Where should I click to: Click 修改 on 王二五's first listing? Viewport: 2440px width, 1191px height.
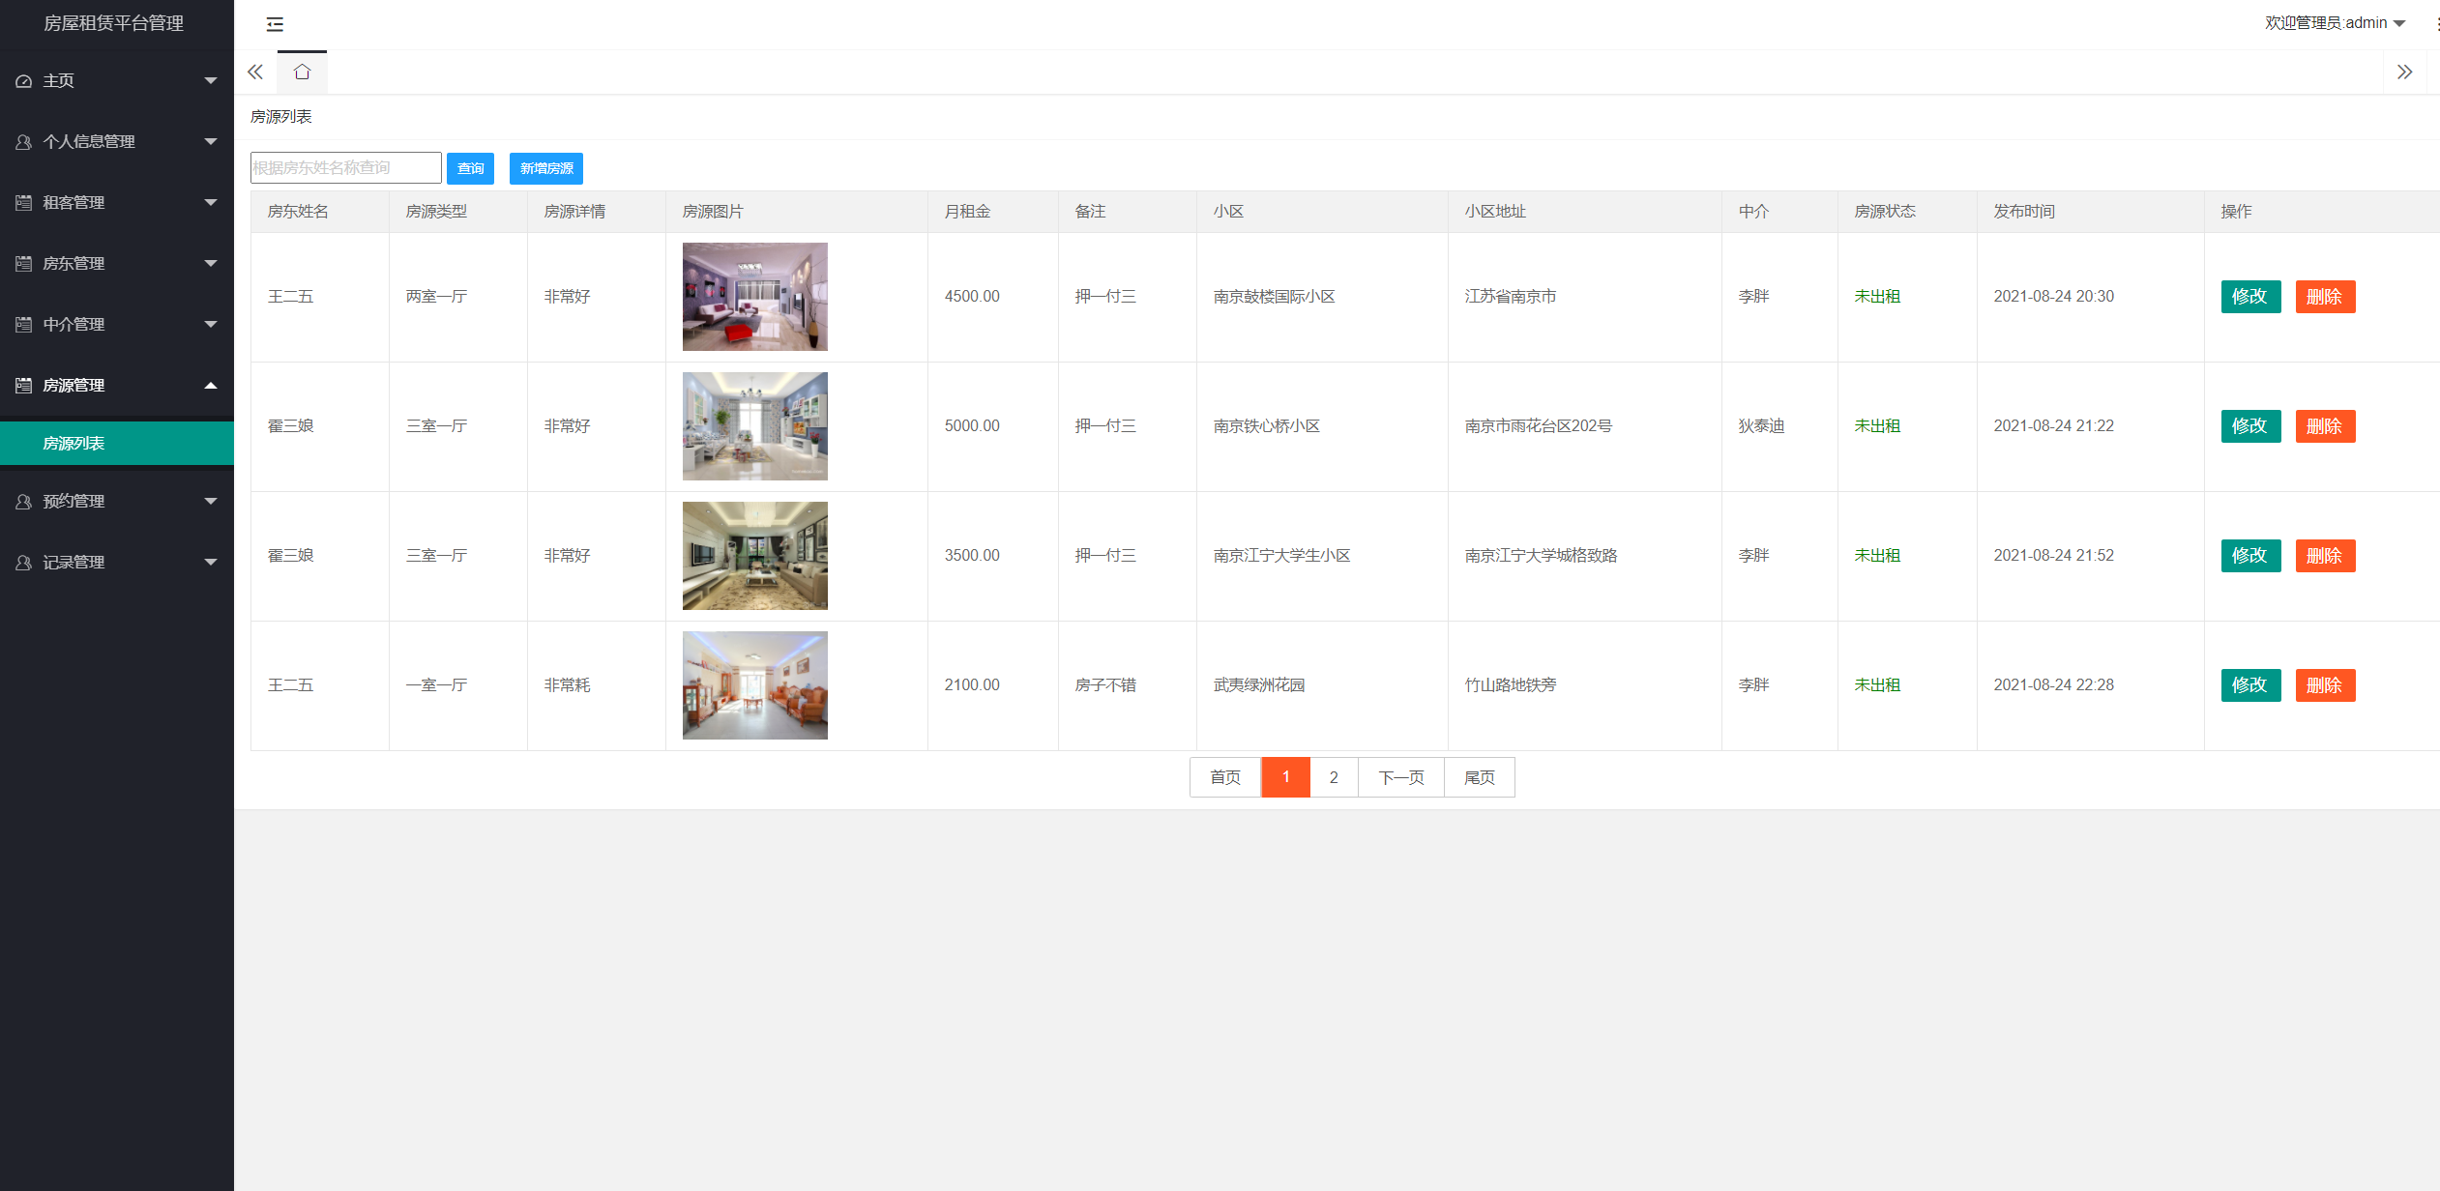(2250, 297)
